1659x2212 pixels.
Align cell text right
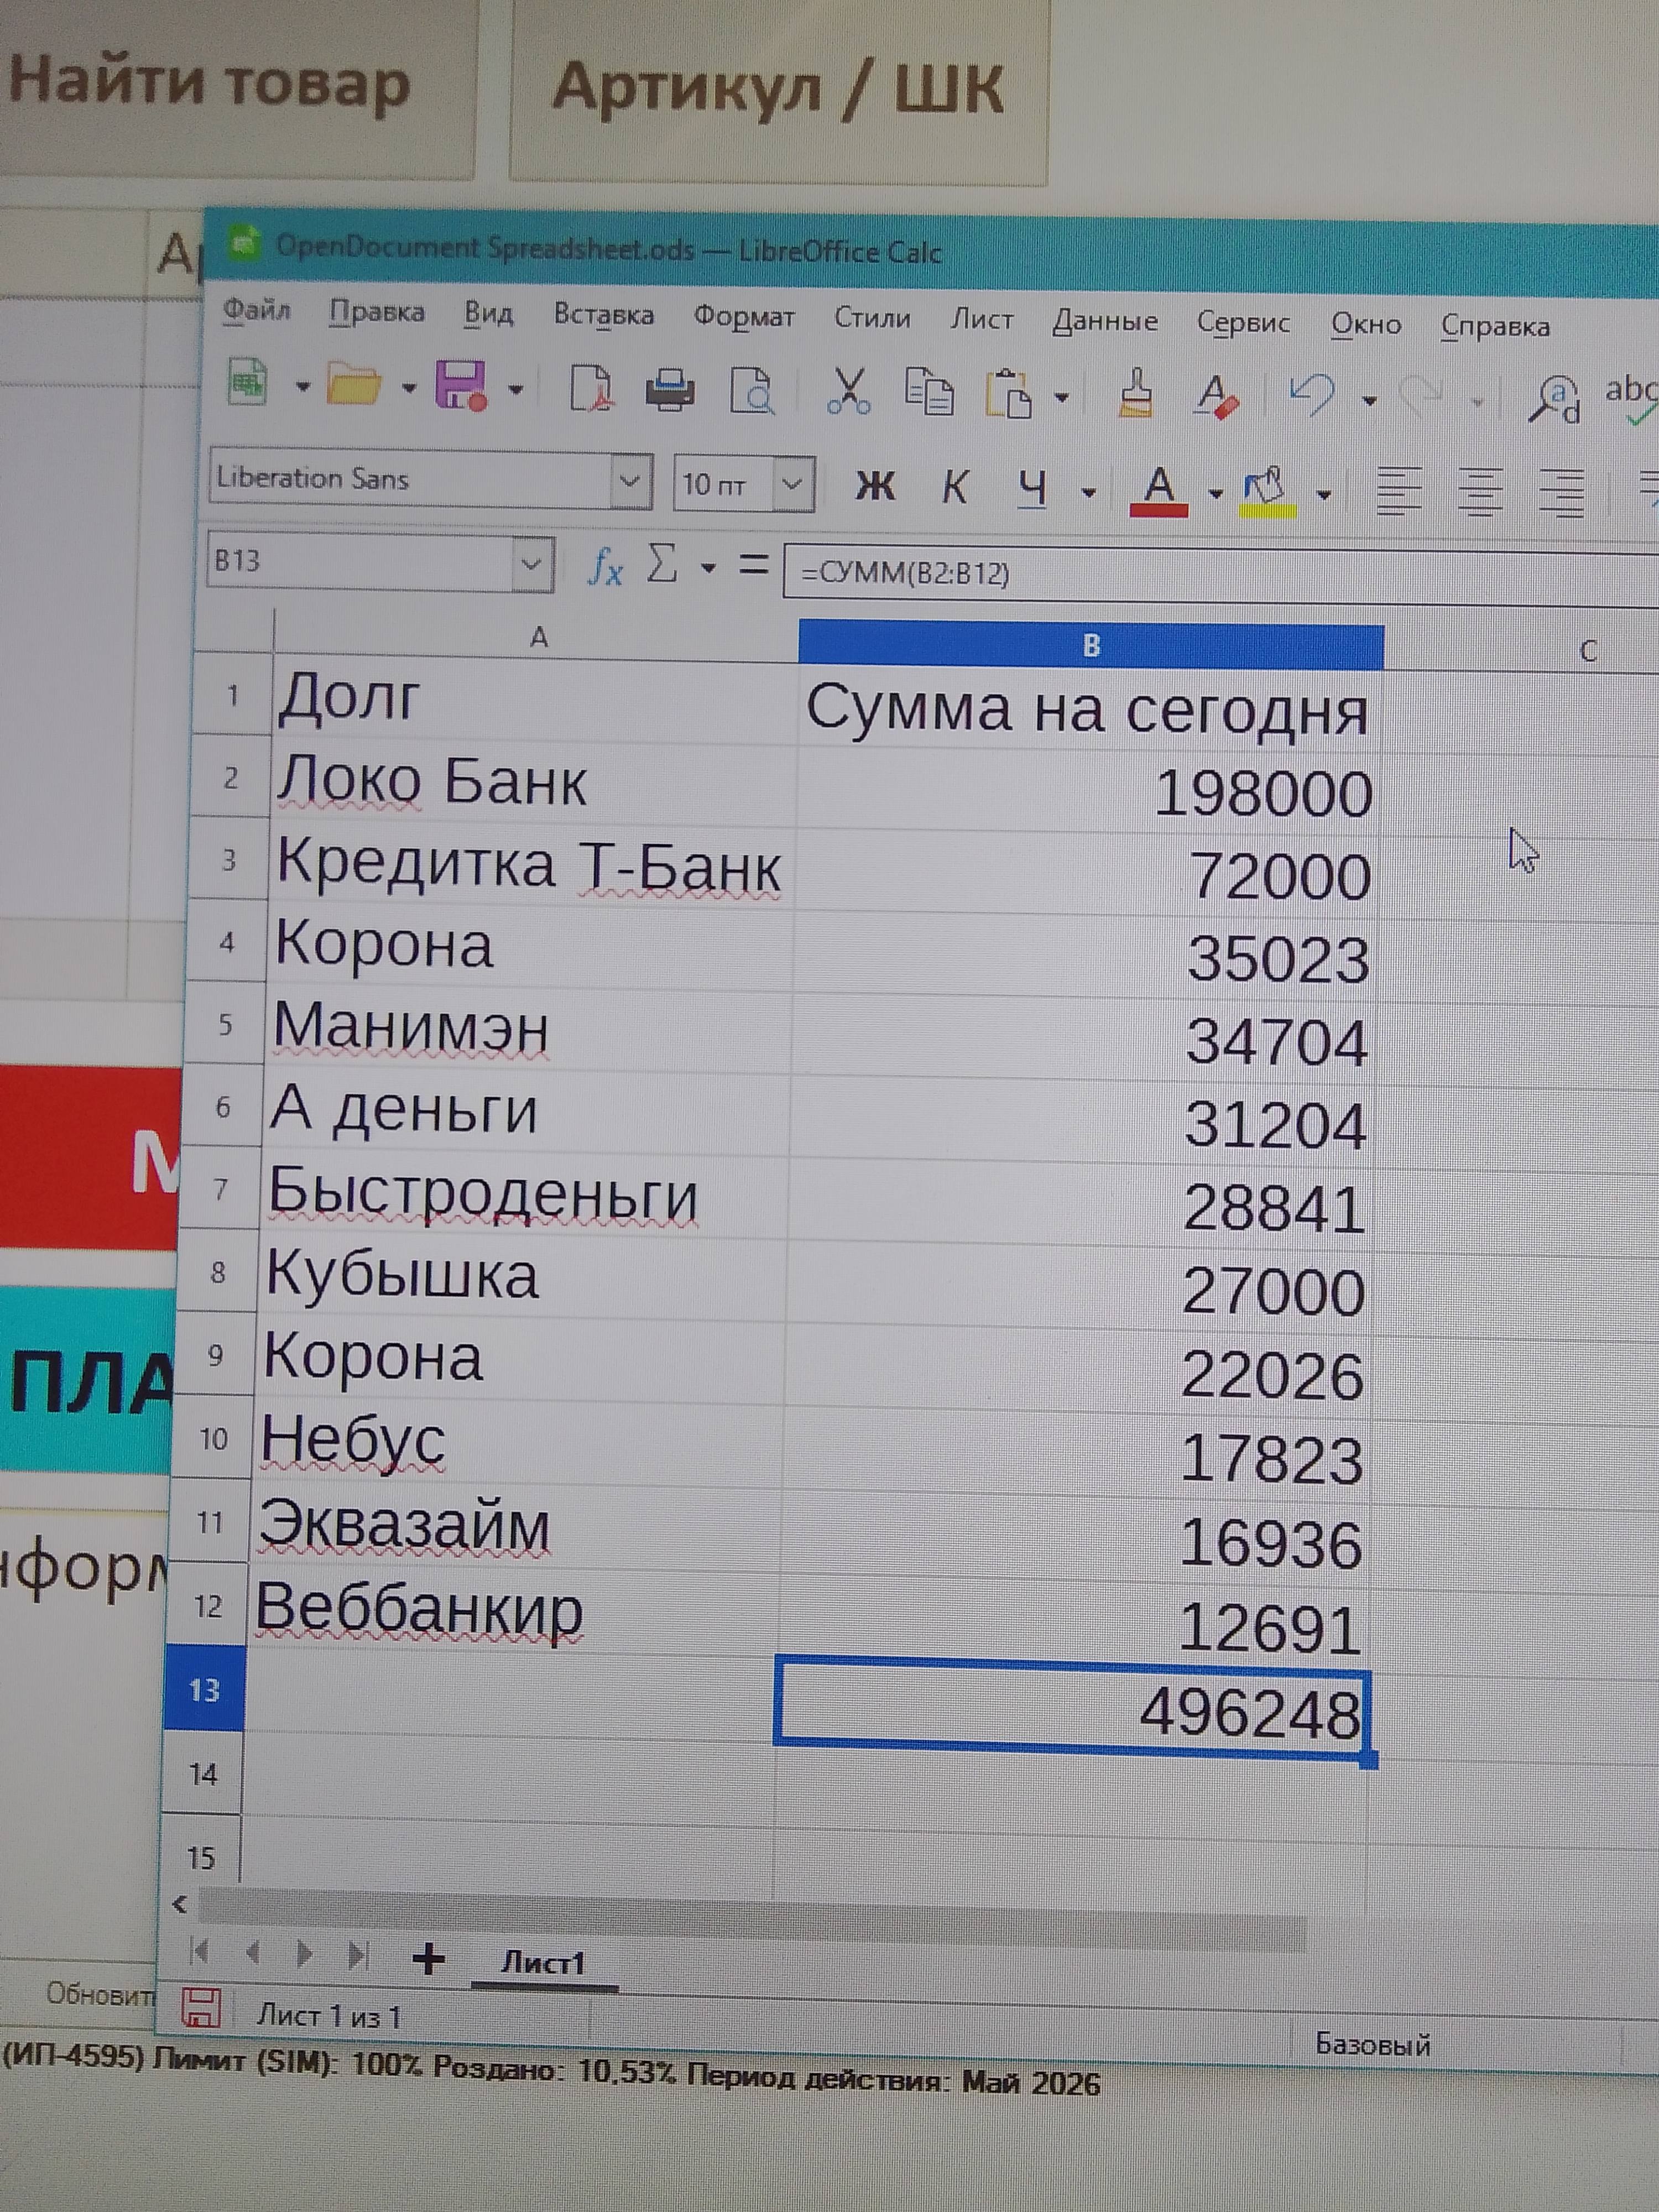[x=1562, y=495]
